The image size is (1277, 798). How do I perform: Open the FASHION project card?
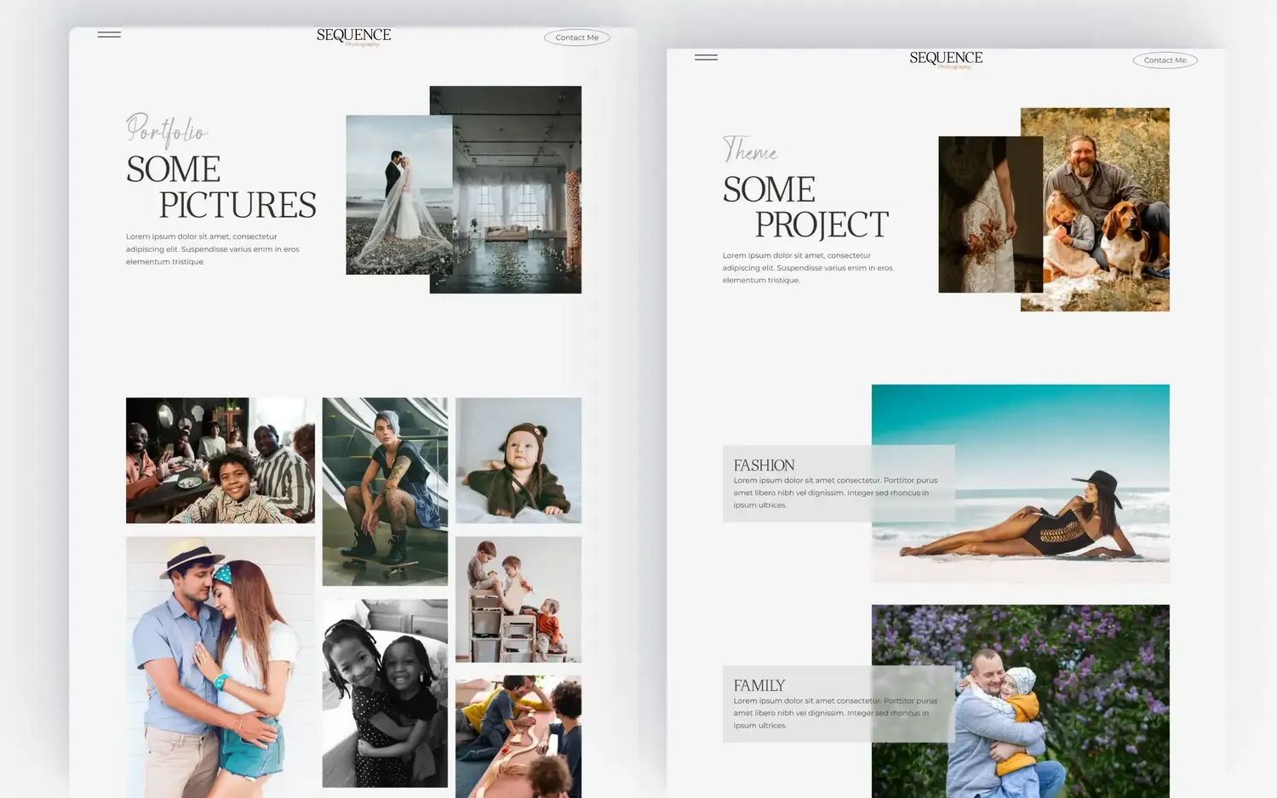(839, 483)
